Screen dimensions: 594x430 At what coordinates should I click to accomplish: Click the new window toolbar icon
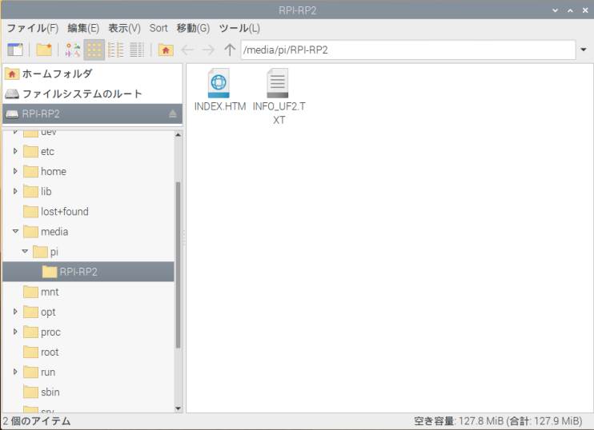15,50
